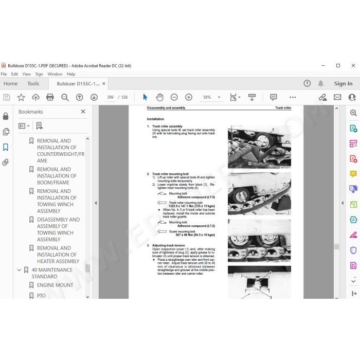Click bookmarks panel scrollbar thumb

coord(87,268)
